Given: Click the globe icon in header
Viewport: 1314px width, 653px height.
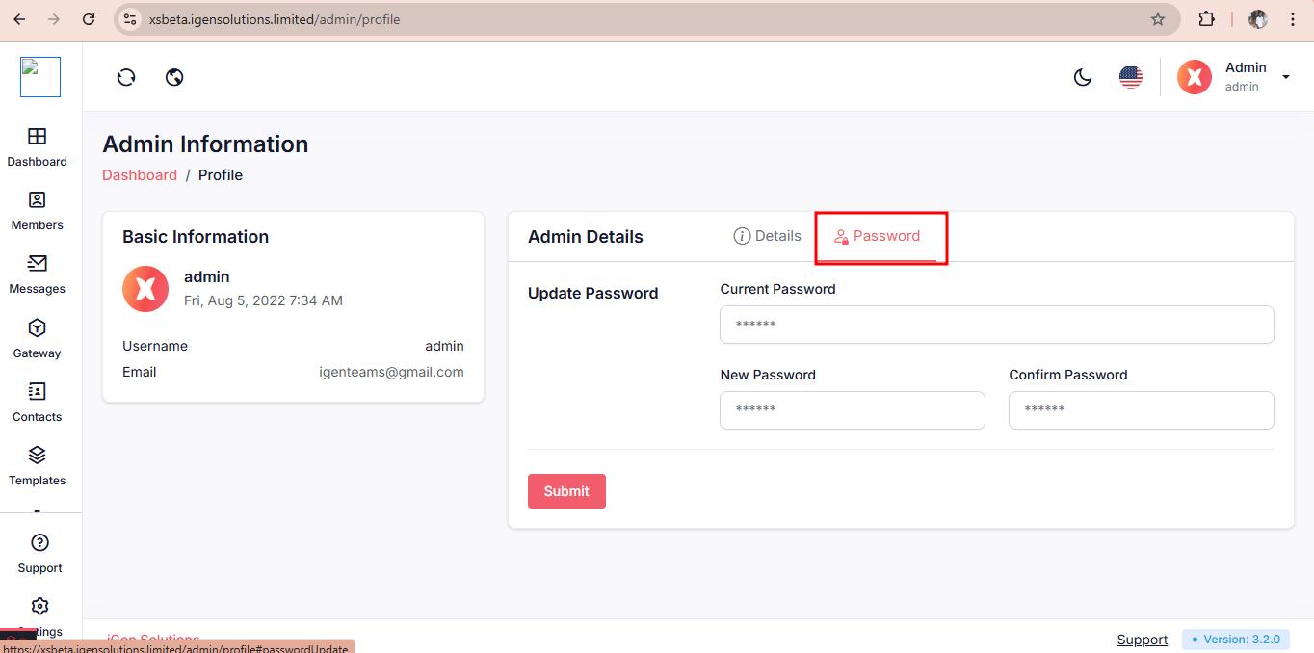Looking at the screenshot, I should point(174,77).
